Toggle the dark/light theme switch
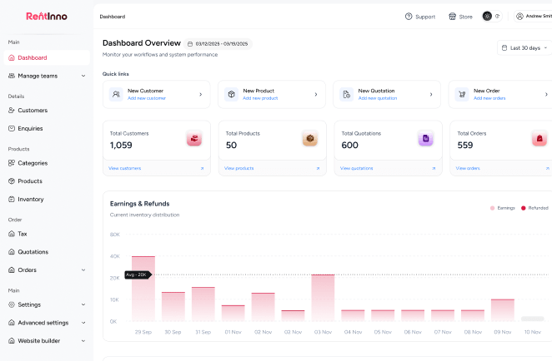The image size is (552, 361). tap(492, 16)
